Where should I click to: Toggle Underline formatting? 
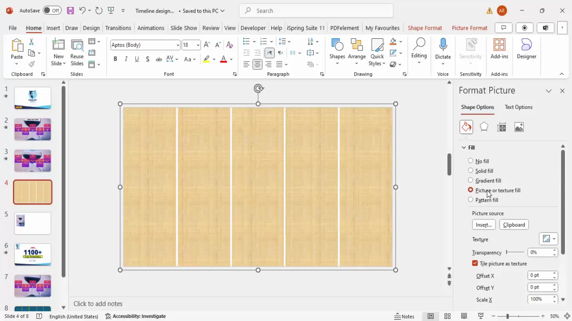click(137, 59)
